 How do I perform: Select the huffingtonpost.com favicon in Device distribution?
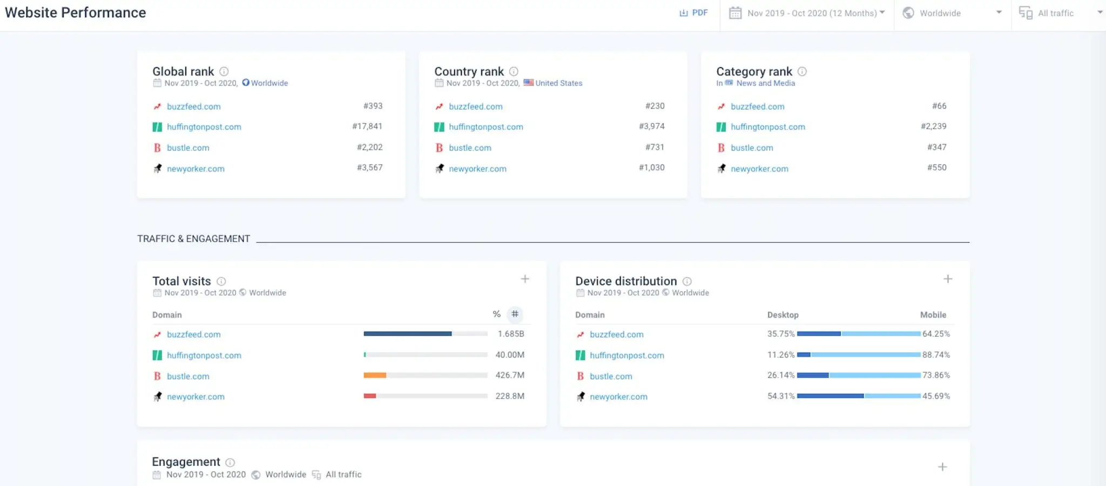tap(580, 355)
